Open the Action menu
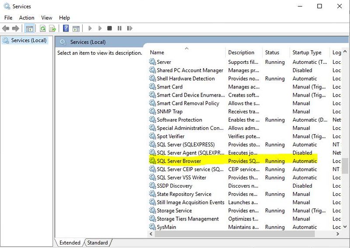Screen dimensions: 350x248 click(27, 17)
